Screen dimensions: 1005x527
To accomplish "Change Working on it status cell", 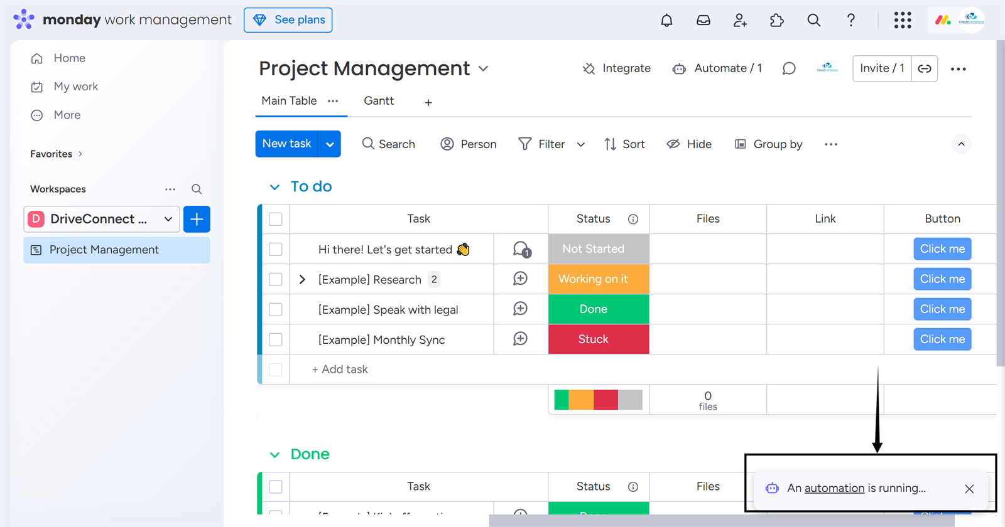I will (599, 279).
